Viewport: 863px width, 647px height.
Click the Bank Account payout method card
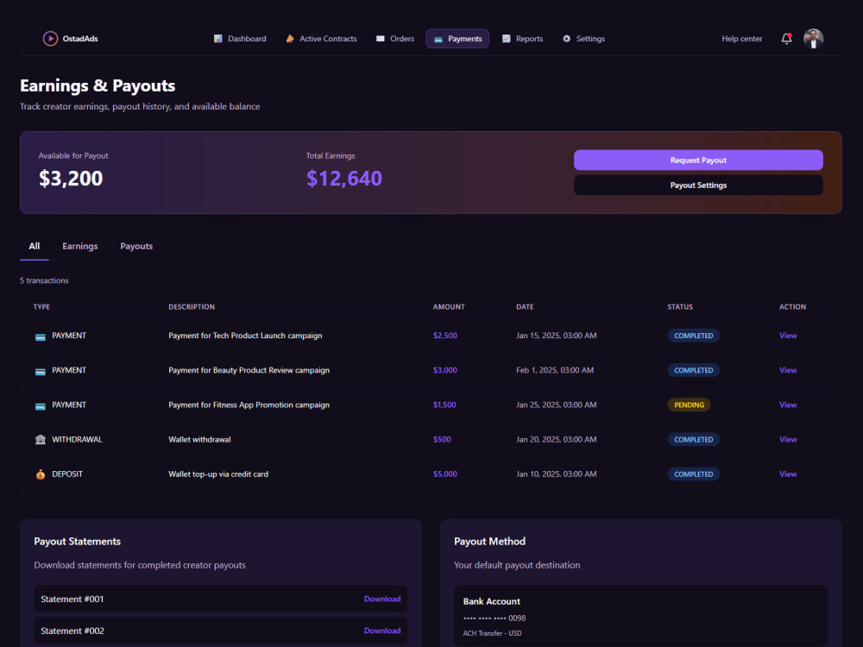pos(640,616)
